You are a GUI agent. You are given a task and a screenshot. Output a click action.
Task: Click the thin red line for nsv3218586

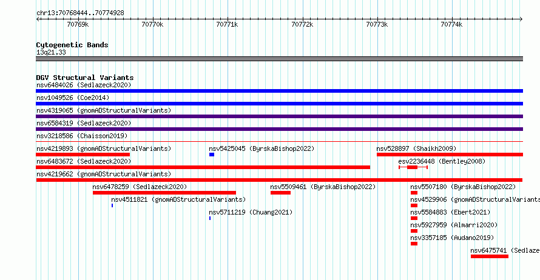(x=279, y=141)
